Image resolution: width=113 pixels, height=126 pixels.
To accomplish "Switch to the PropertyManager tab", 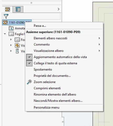I will [18, 9].
